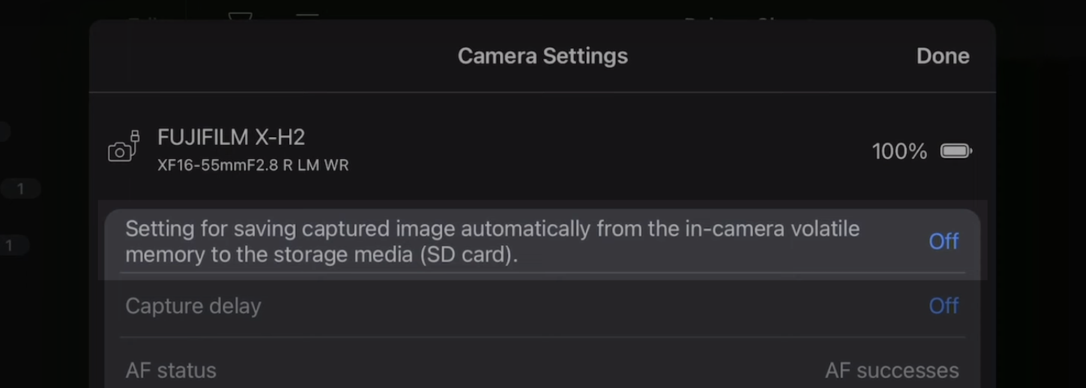Click the tethered camera icon
The height and width of the screenshot is (388, 1086).
click(x=124, y=147)
